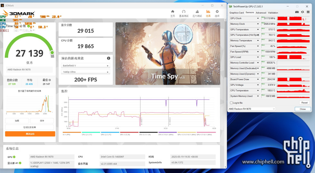
Task: Click the green GPU verified check icon
Action: click(x=14, y=157)
